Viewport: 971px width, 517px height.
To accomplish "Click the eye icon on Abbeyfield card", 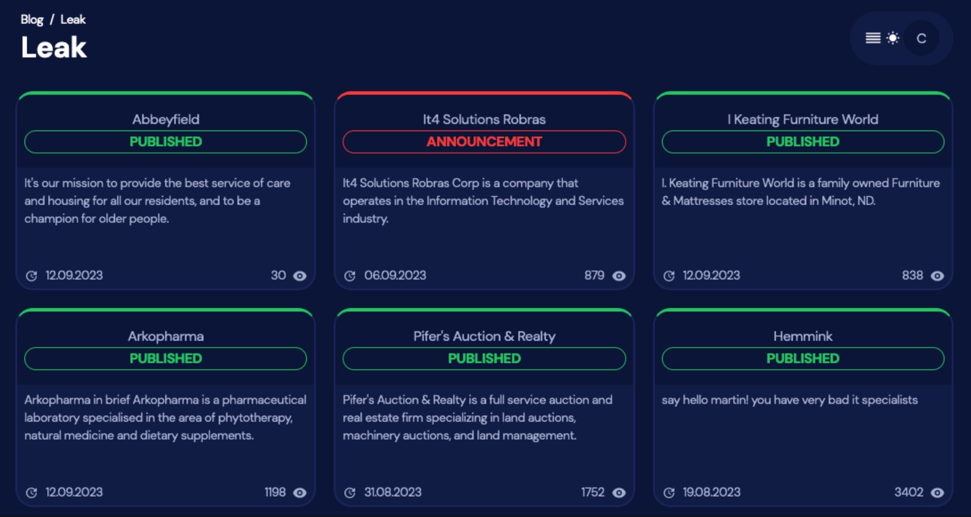I will 300,276.
